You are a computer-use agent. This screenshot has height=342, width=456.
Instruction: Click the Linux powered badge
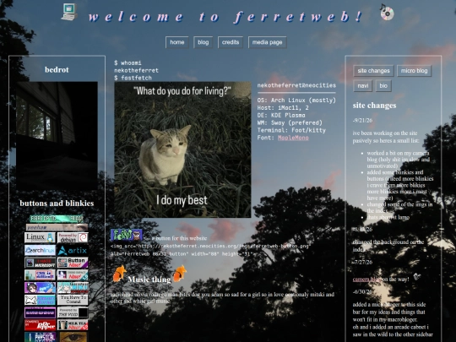pyautogui.click(x=40, y=237)
